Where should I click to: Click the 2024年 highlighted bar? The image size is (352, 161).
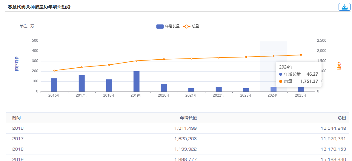click(273, 89)
